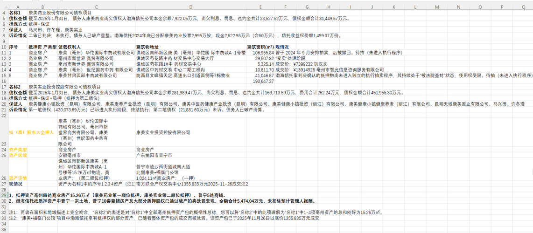Click cell 成交价：¥7399232 巩汉文
This screenshot has width=533, height=233.
[x=301, y=64]
